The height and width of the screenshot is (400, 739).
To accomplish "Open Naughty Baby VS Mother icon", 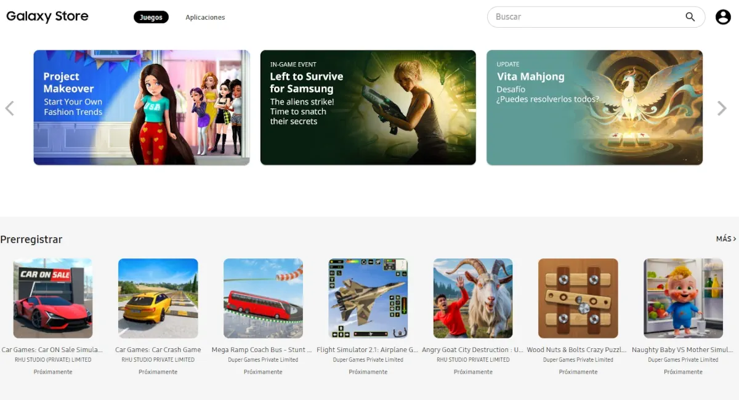I will [683, 298].
